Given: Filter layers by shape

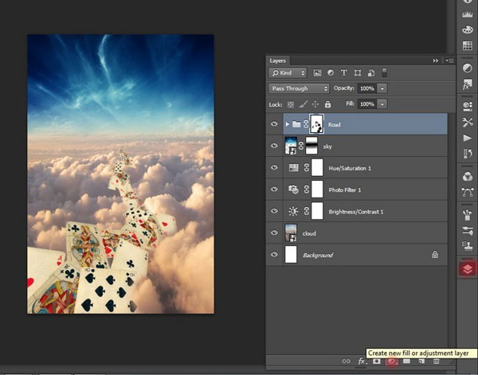Looking at the screenshot, I should 358,72.
